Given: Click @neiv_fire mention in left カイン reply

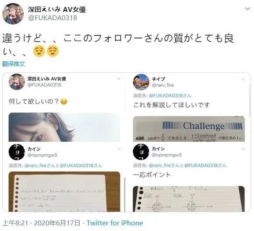Looking at the screenshot, I should pyautogui.click(x=35, y=166).
